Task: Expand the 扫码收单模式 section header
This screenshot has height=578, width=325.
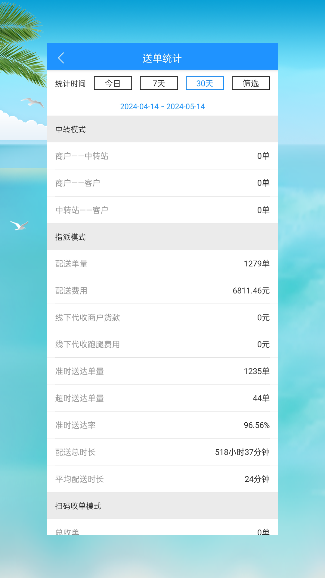Action: (162, 506)
